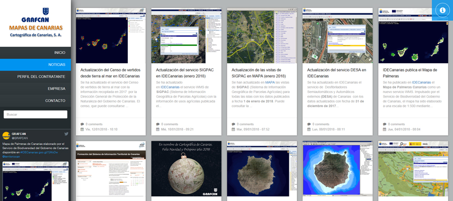Open article IDECanarias publica el Mapa de Palmeras

click(410, 73)
